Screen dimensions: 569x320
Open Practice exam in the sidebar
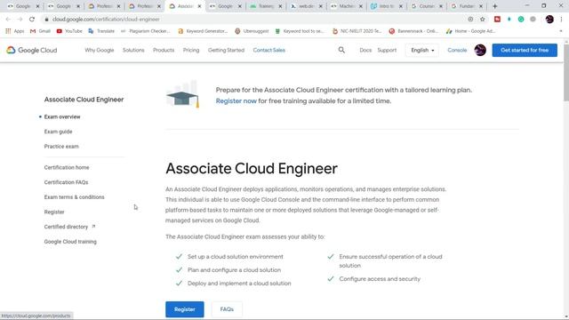tap(61, 147)
